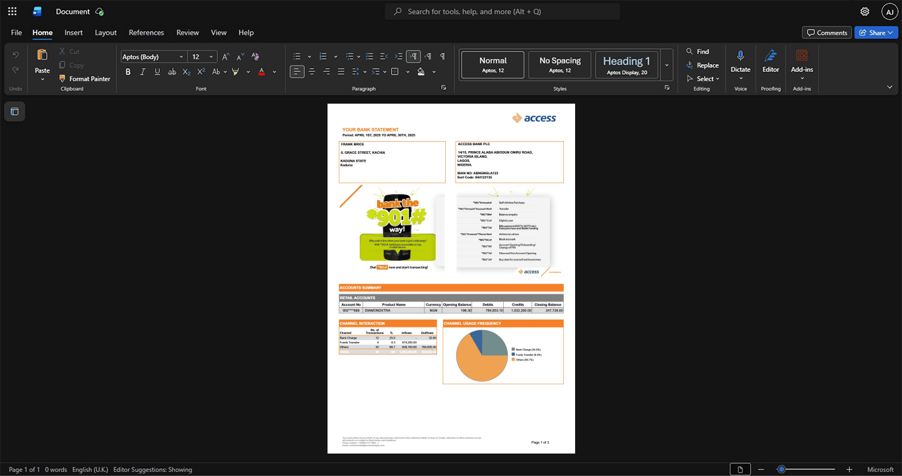Insert a checklist
This screenshot has width=902, height=476.
point(370,56)
